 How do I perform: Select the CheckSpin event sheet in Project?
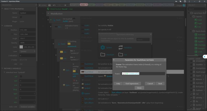click(202, 45)
